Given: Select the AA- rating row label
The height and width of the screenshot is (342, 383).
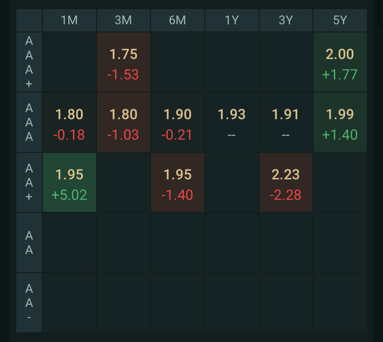Looking at the screenshot, I should 29,303.
